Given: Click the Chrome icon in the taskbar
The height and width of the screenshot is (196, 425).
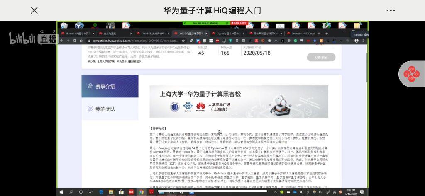Looking at the screenshot, I should 141,191.
